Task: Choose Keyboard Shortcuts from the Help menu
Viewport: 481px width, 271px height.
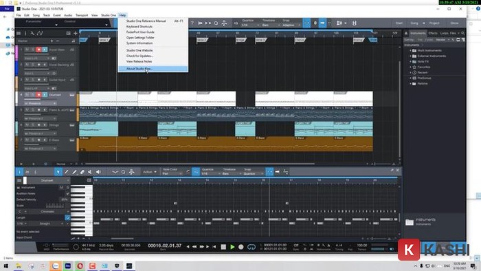Action: pos(139,26)
